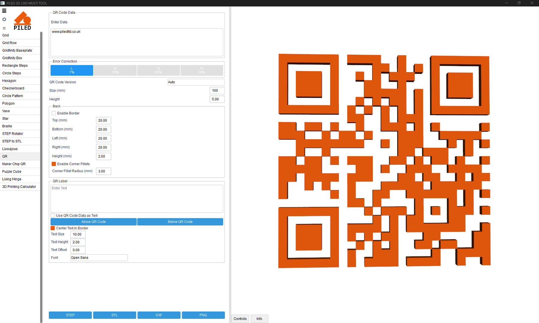
Task: Open the Maker Chip QR tool
Action: click(x=20, y=164)
